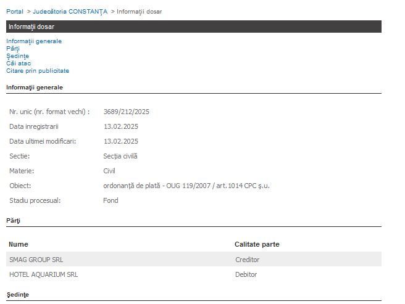Click the case number 3689/212/2025
The height and width of the screenshot is (304, 405).
(x=126, y=112)
